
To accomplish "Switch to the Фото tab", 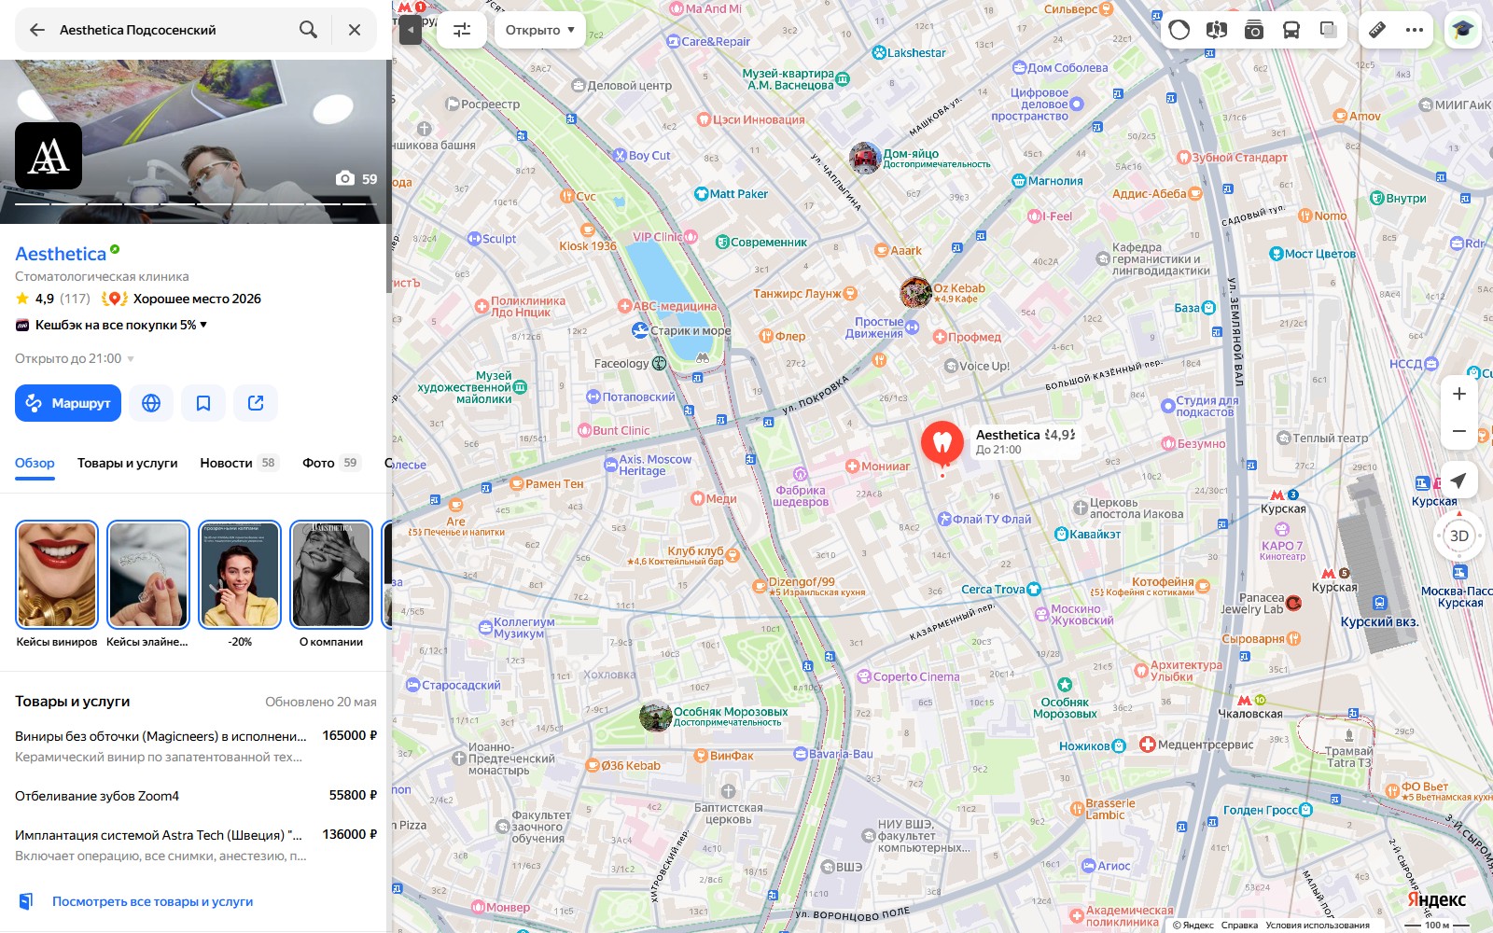I will 331,463.
